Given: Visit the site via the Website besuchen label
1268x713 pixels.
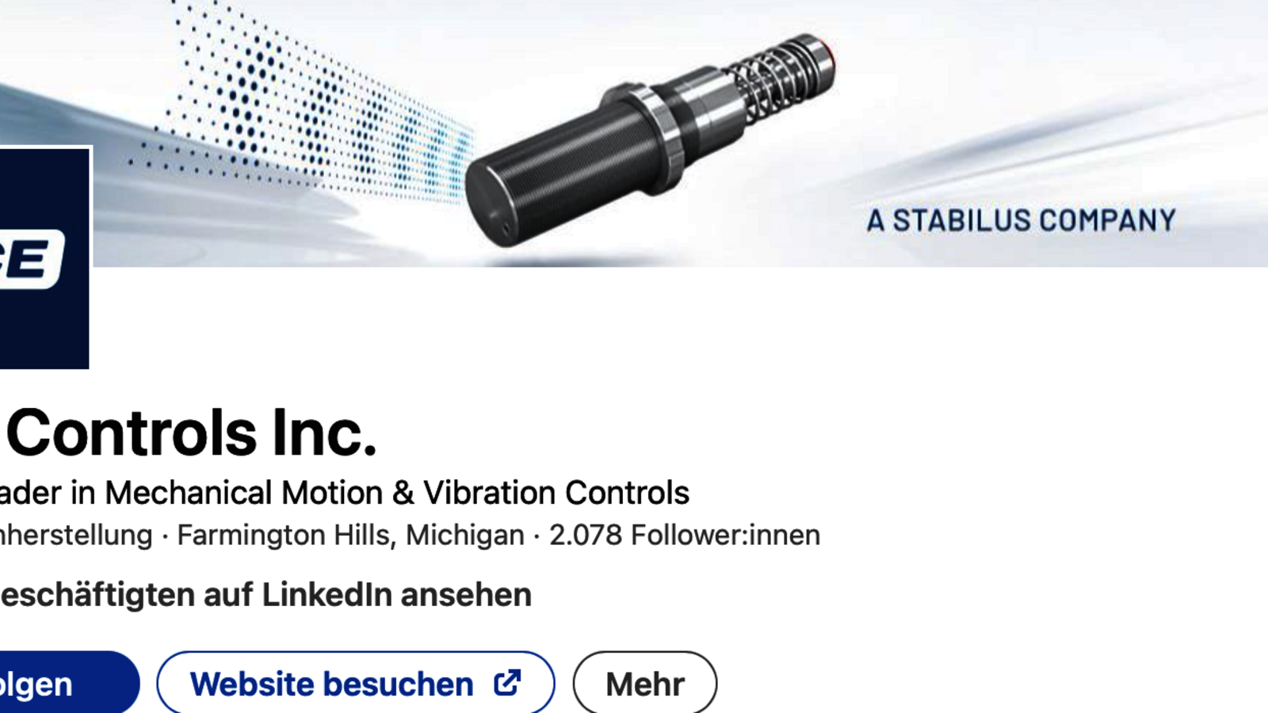Looking at the screenshot, I should coord(331,684).
